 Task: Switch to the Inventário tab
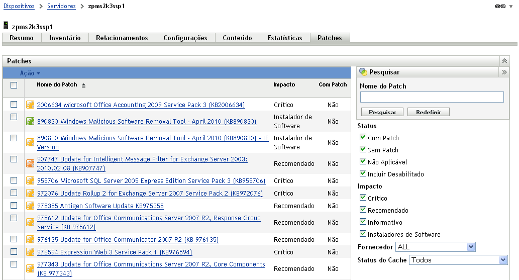click(65, 38)
